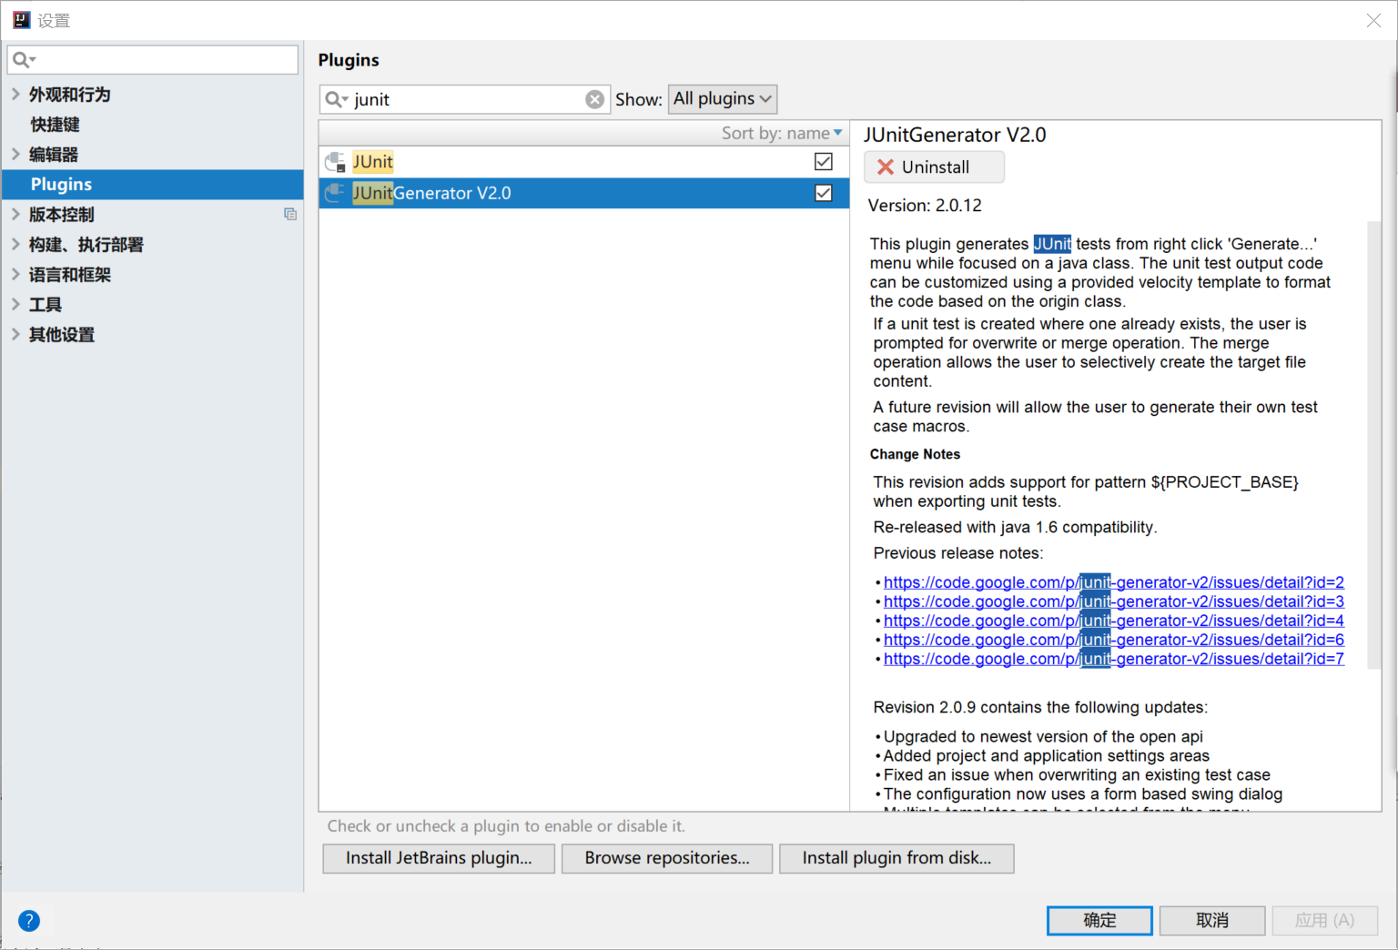Click the JUnitGenerator V2.0 plugin icon
This screenshot has width=1398, height=950.
pos(335,193)
